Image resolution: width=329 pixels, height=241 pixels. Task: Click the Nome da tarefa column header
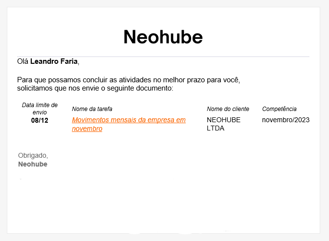coord(92,109)
